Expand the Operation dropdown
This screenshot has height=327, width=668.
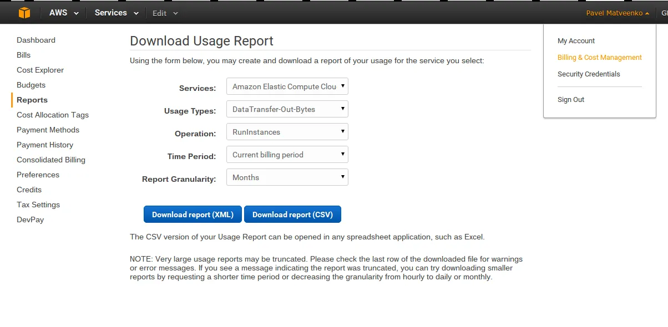[287, 132]
